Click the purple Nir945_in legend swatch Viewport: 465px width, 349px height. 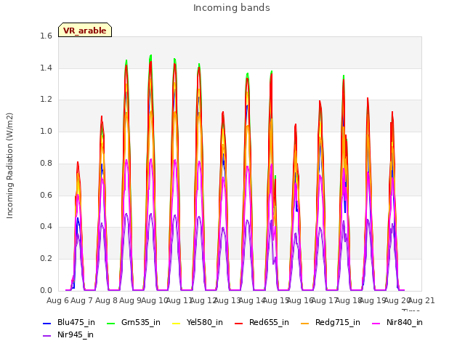point(46,336)
